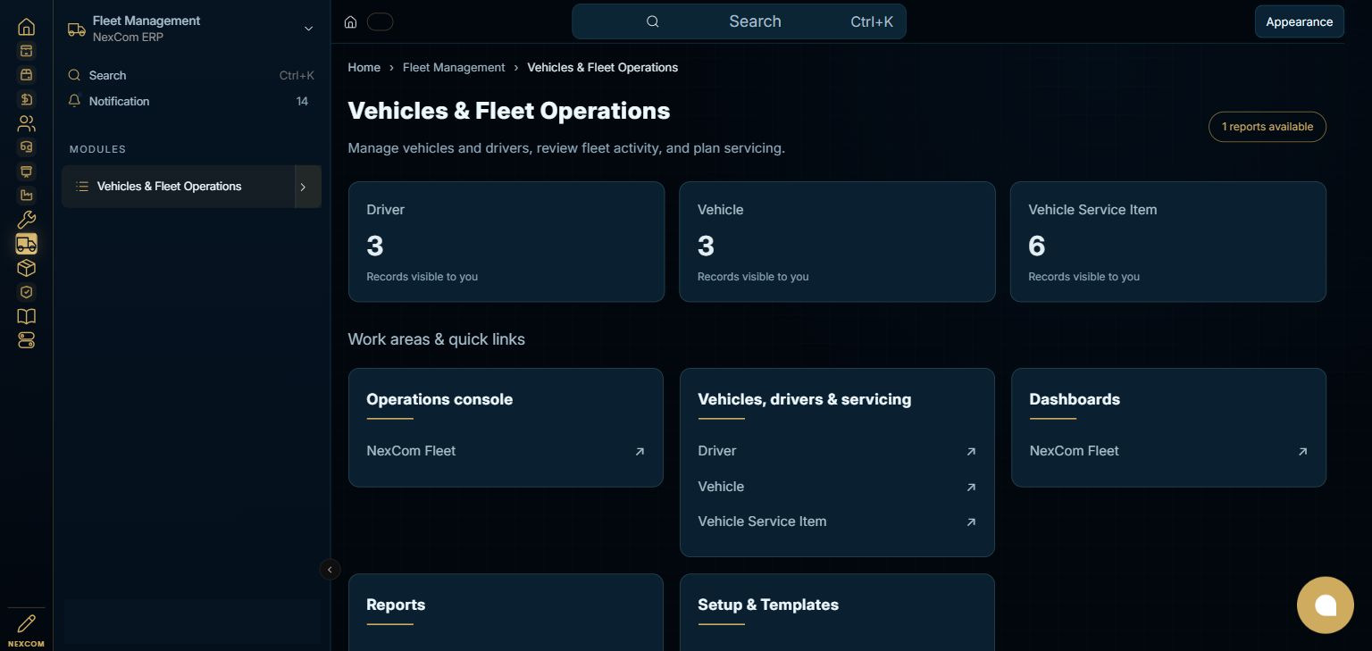Click the truck icon beside Fleet Management
Screen dimensions: 1372x651
pyautogui.click(x=77, y=29)
